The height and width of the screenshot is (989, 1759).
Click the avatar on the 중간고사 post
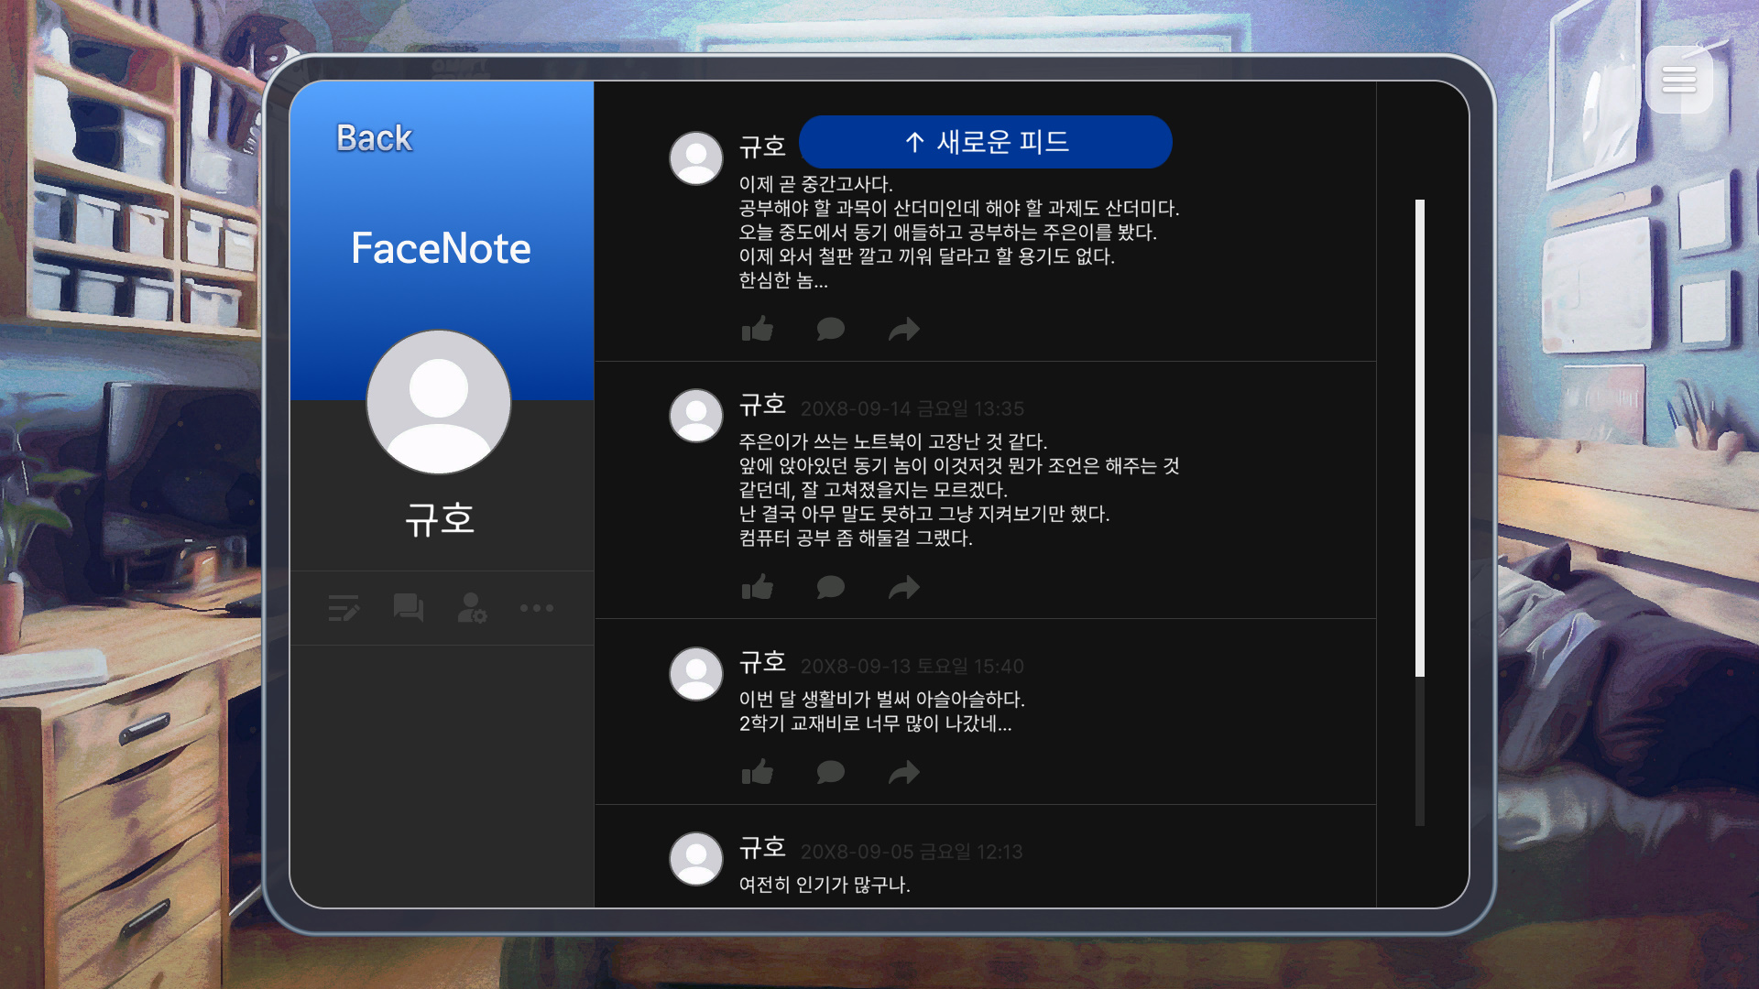pyautogui.click(x=696, y=158)
